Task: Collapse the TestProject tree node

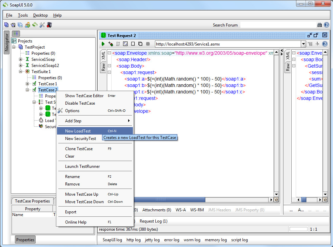Action: click(x=14, y=47)
